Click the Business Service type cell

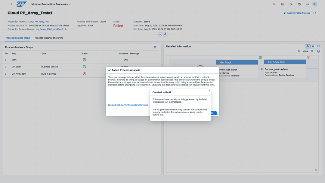click(x=50, y=67)
